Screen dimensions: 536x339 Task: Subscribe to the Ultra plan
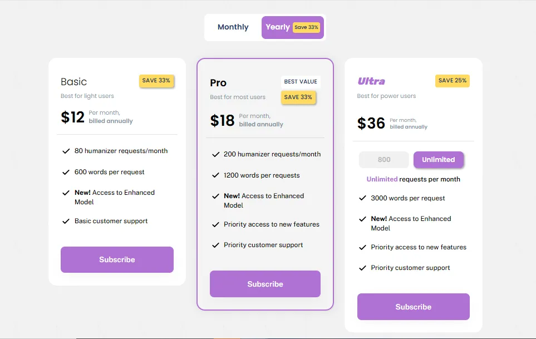click(x=414, y=307)
